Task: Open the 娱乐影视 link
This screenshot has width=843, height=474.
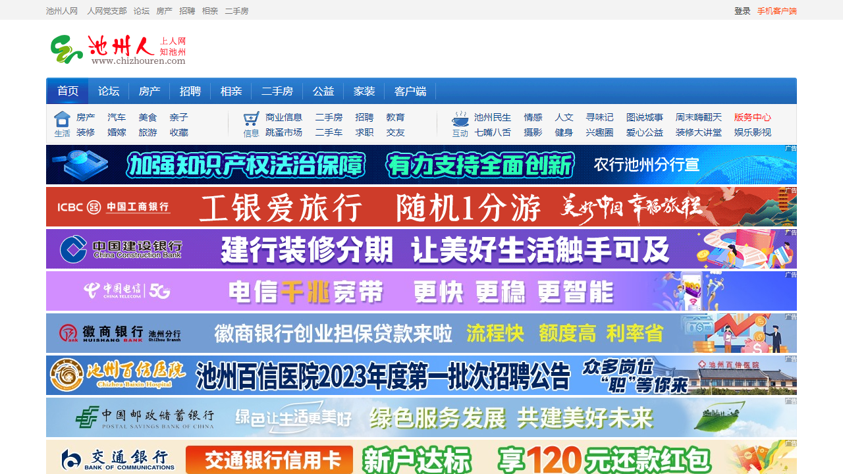Action: [753, 132]
